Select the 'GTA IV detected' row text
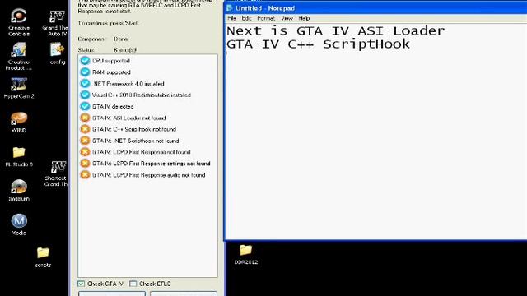 (x=113, y=106)
